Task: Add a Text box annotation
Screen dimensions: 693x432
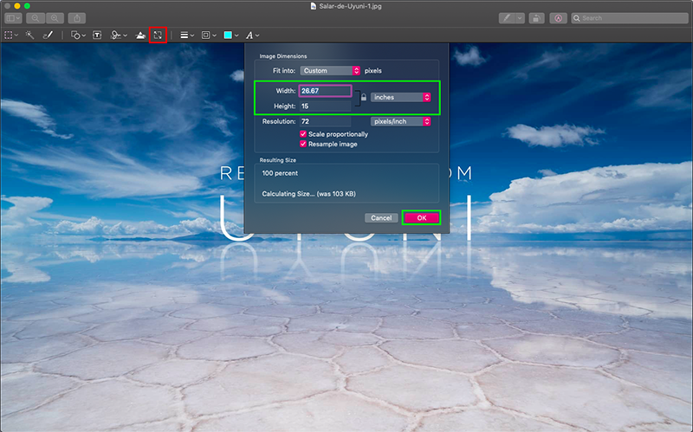Action: [x=97, y=35]
